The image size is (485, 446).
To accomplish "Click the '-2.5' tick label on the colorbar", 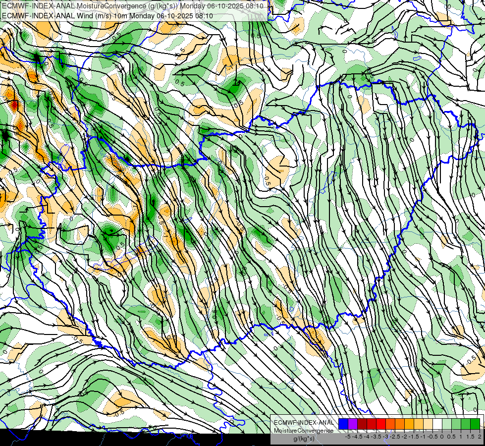I will [x=395, y=437].
